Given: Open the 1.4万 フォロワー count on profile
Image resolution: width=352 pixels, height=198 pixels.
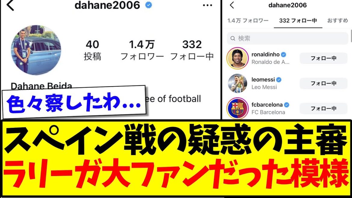Looking at the screenshot, I should point(142,50).
